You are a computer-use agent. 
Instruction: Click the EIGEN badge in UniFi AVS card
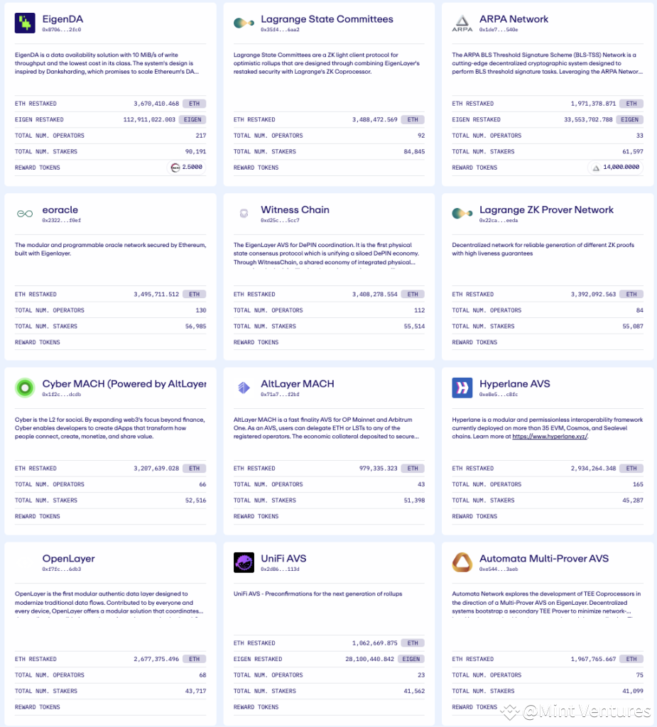(x=411, y=660)
